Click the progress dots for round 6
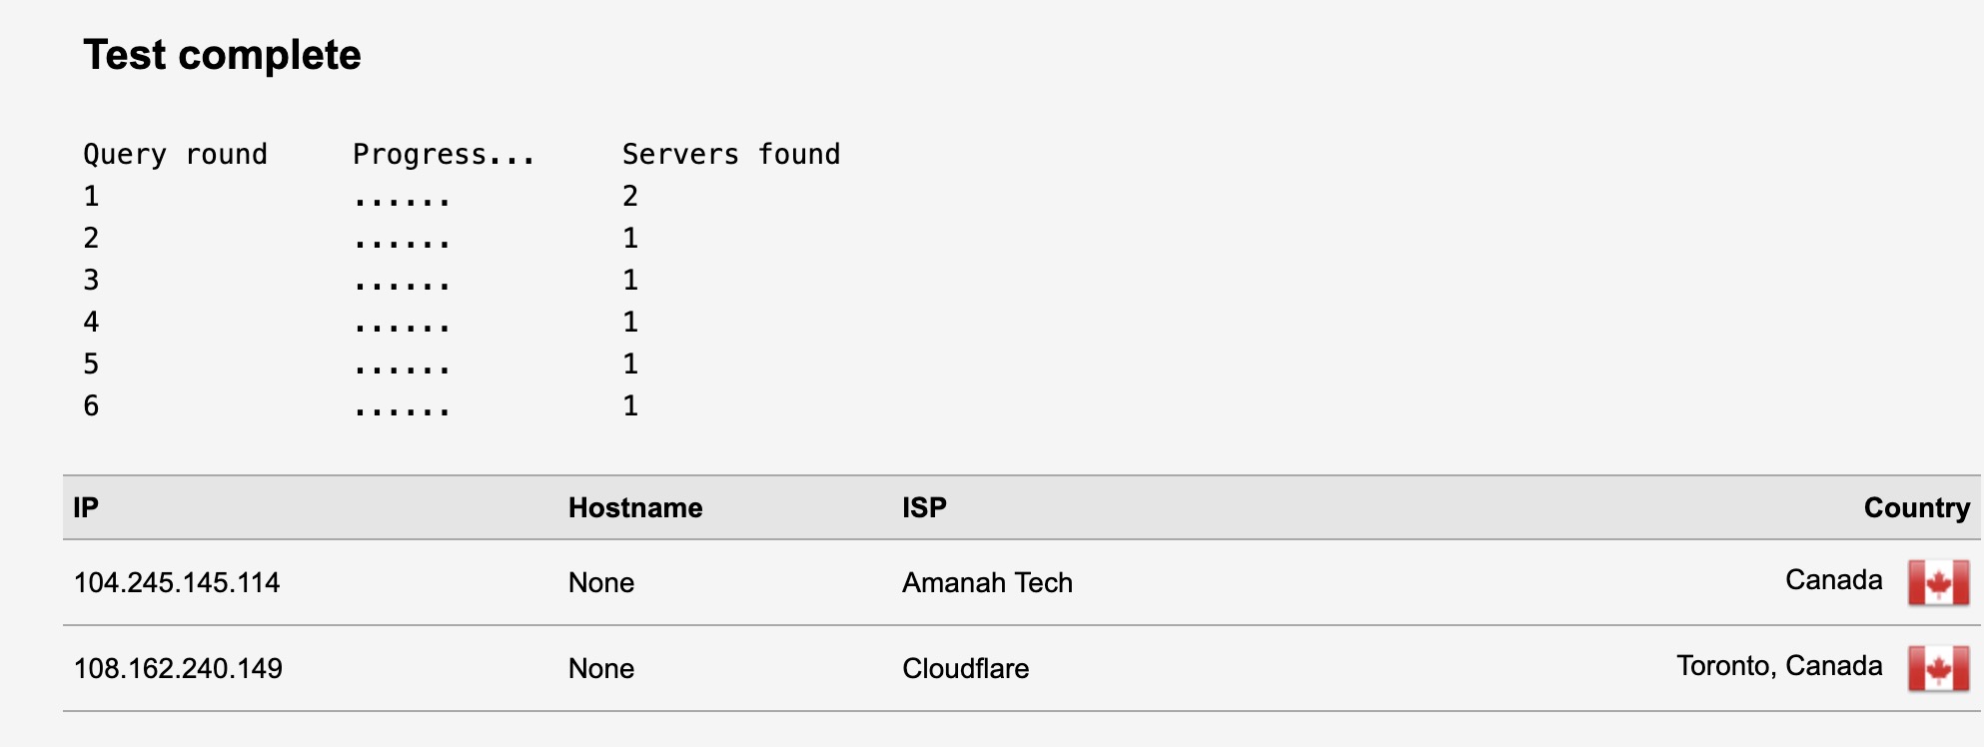The height and width of the screenshot is (747, 1984). pos(402,409)
